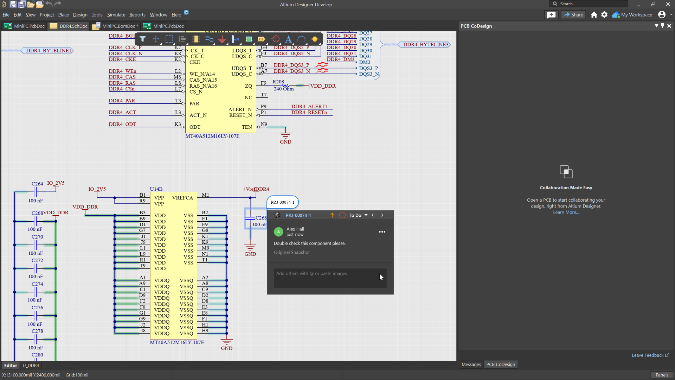Click the Panels button
The width and height of the screenshot is (675, 380).
click(x=662, y=375)
